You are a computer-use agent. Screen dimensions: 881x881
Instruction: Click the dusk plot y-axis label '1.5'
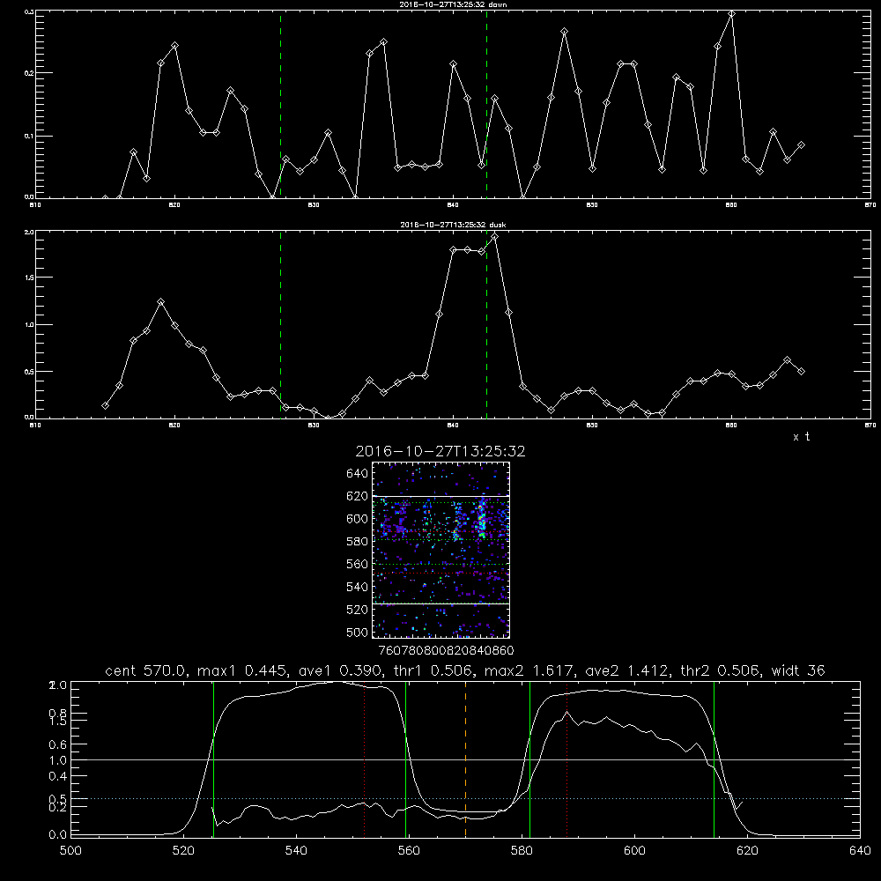pos(29,278)
